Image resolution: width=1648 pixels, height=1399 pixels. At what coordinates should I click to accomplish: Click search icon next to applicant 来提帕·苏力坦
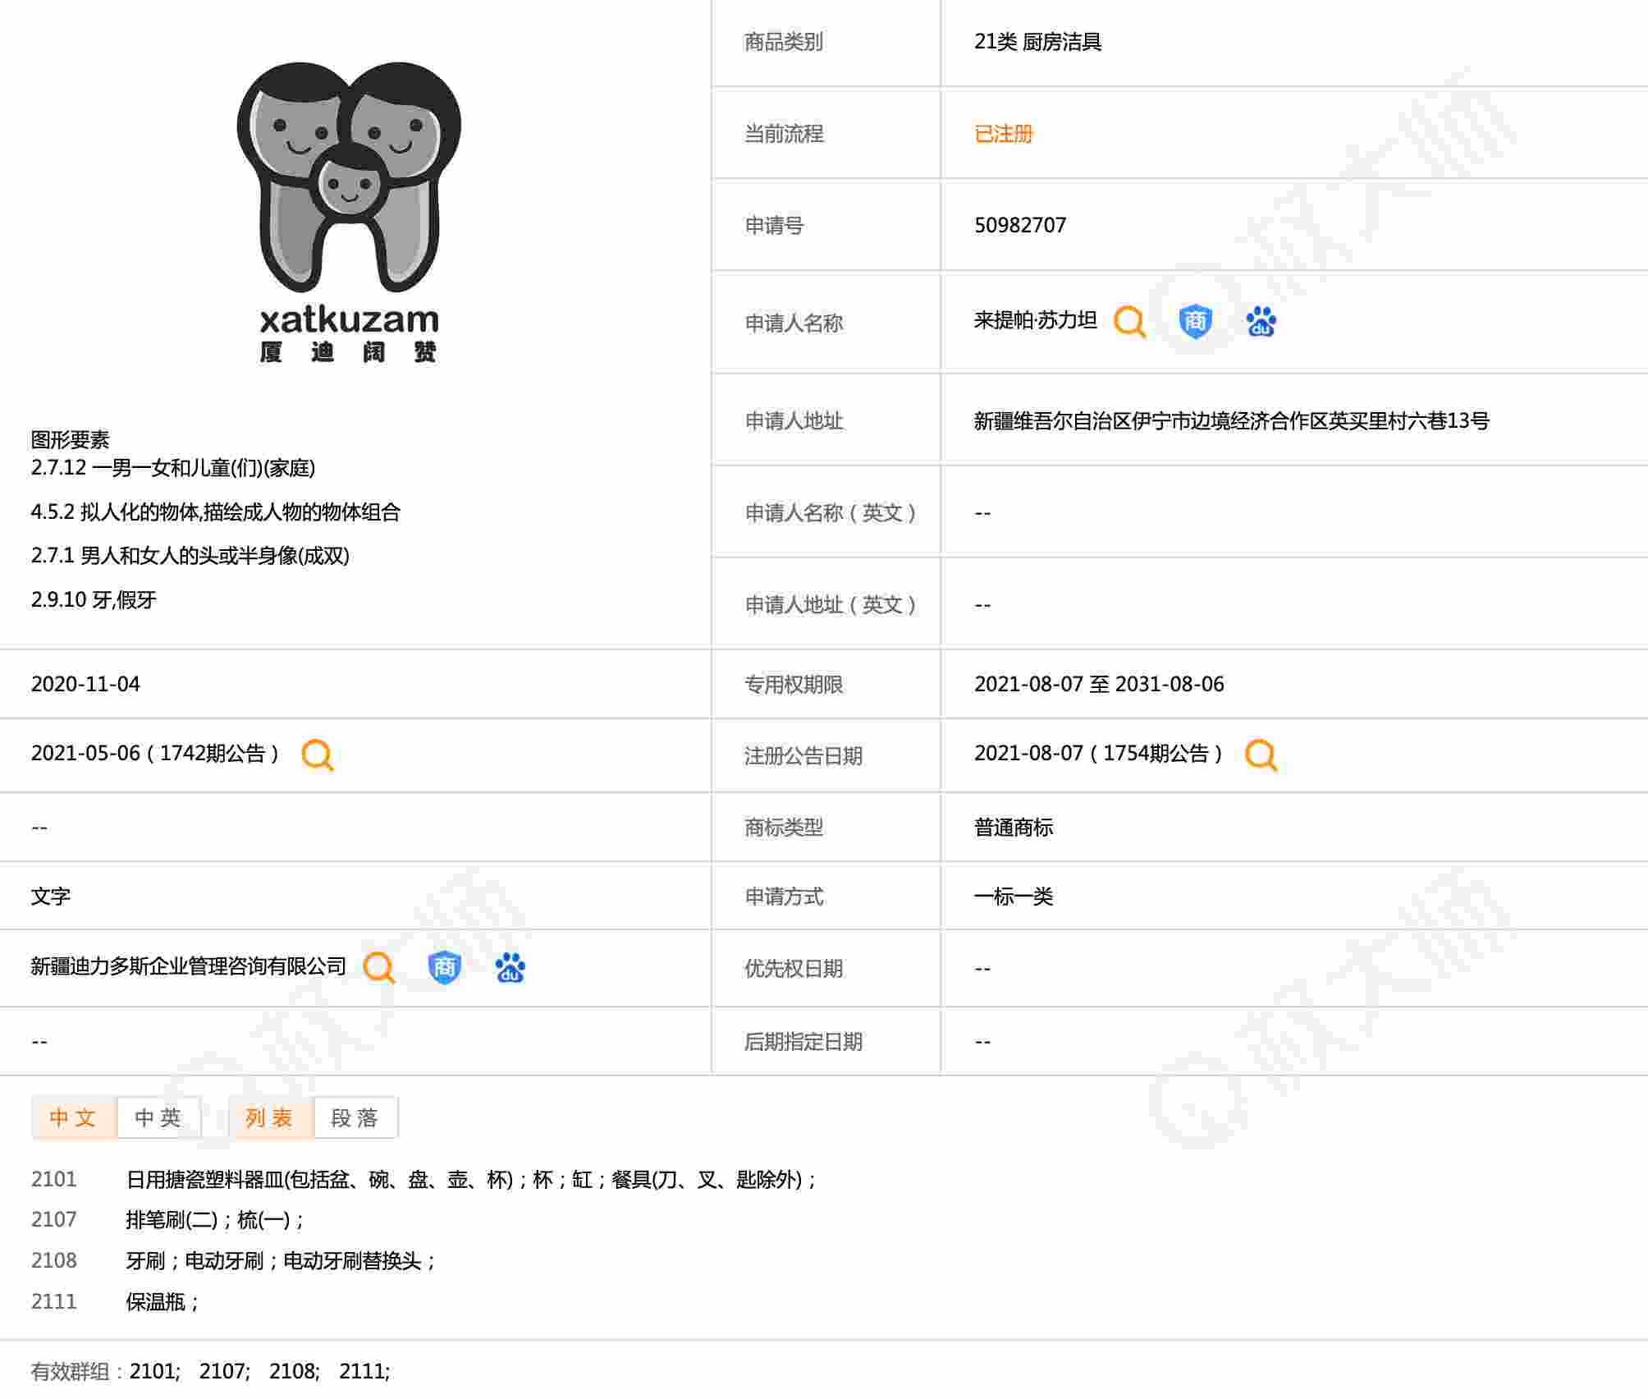(x=1129, y=322)
